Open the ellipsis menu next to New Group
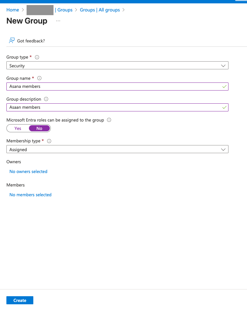Image resolution: width=247 pixels, height=309 pixels. tap(58, 21)
